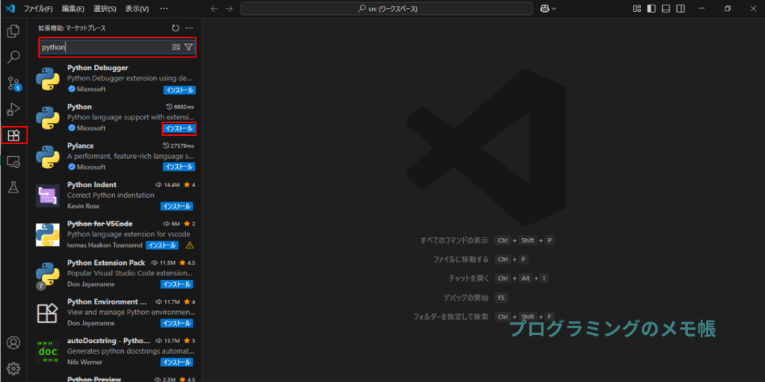The image size is (765, 382).
Task: Open the Python Indent extension icon
Action: coord(48,196)
